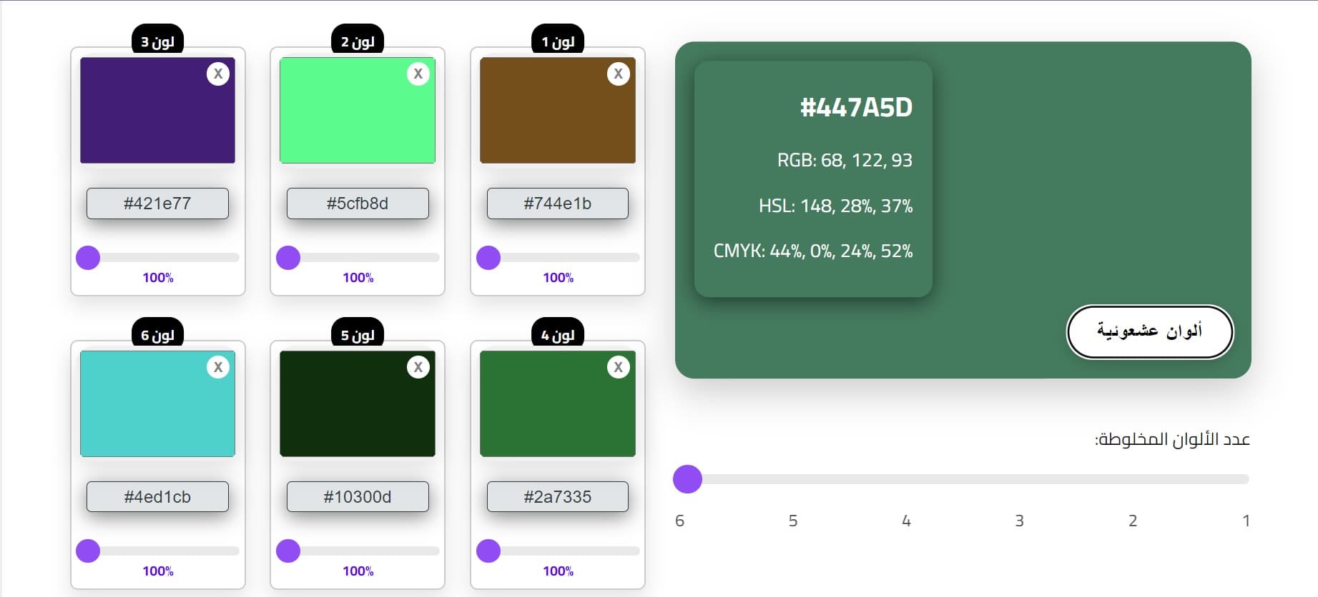1318x597 pixels.
Task: Select 3 on the colors count scale
Action: point(1020,521)
